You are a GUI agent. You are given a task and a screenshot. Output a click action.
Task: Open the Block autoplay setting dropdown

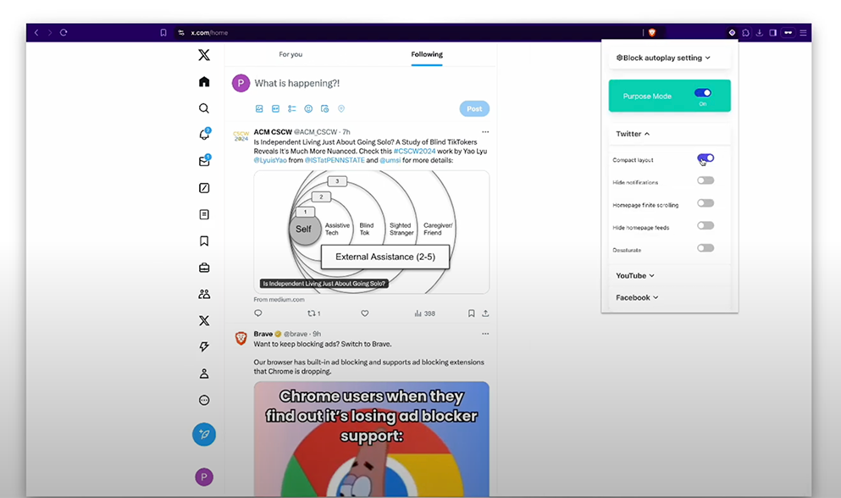663,58
